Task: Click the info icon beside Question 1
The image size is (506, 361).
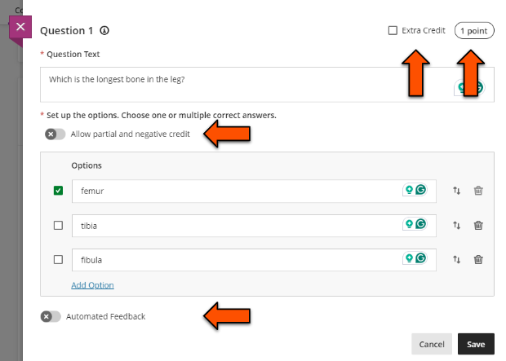Action: 104,31
